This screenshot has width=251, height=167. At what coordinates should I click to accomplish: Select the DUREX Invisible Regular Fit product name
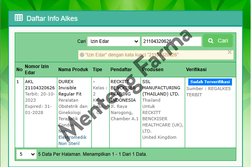[71, 88]
